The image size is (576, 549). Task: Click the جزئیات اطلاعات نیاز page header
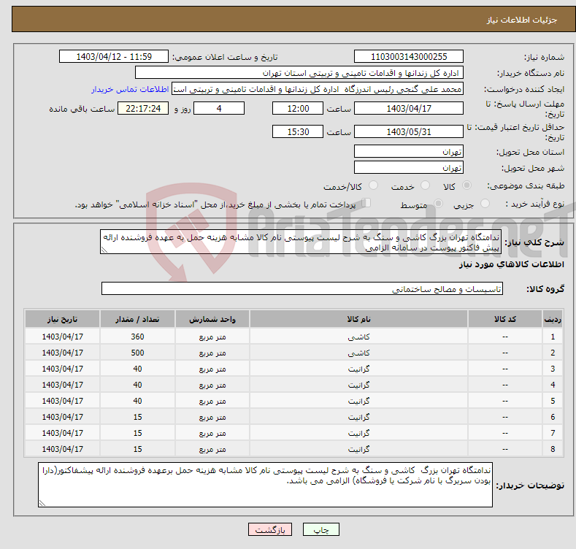[522, 20]
